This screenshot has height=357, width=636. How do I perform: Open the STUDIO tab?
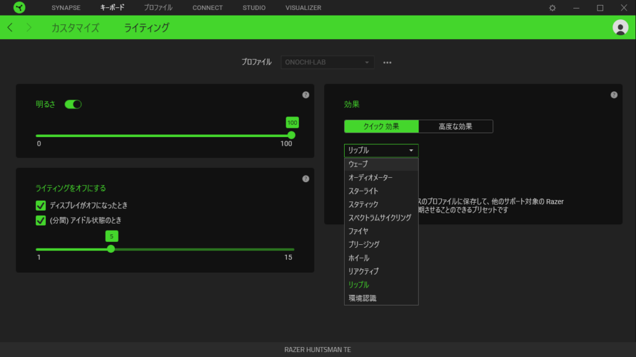(x=254, y=7)
